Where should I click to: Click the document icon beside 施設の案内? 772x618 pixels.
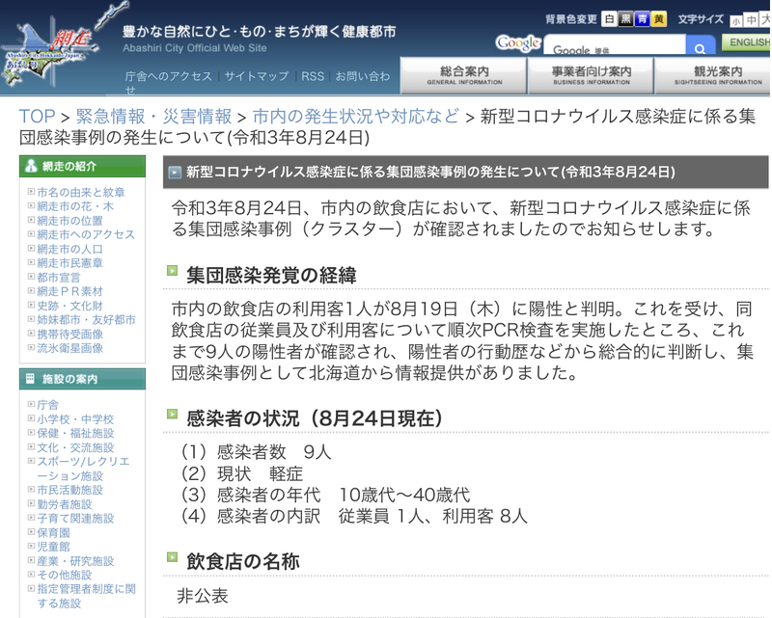pos(31,380)
